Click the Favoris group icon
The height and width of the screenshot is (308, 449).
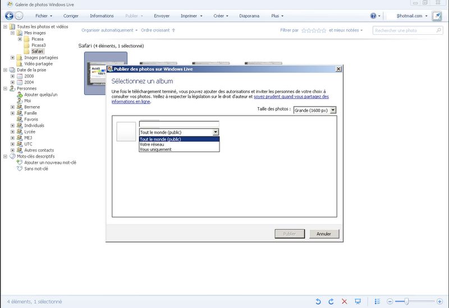20,119
